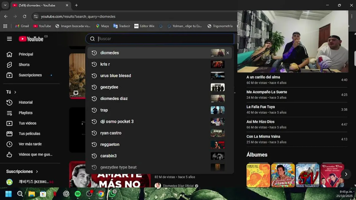356x200 pixels.
Task: Select suggestion geezydee
Action: (x=160, y=87)
